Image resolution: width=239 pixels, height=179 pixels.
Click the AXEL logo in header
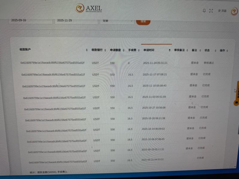88,8
